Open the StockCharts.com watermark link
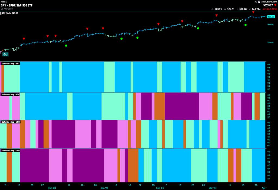This screenshot has height=190, width=278. click(267, 2)
